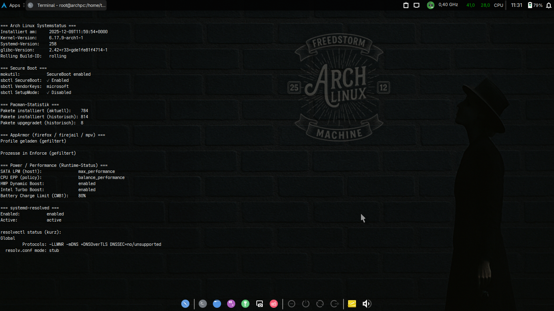
Task: Open the grey terminal icon in the dock
Action: tap(202, 304)
